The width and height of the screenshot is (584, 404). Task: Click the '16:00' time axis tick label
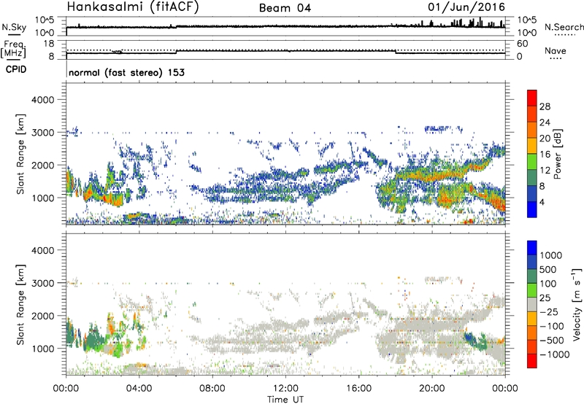point(358,389)
